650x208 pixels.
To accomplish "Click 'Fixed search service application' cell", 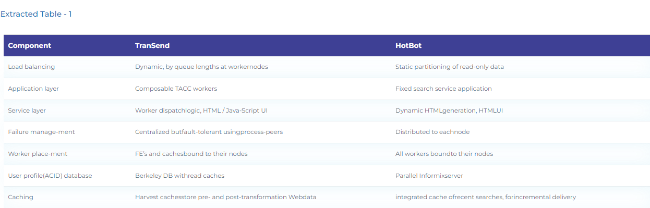I will [443, 89].
